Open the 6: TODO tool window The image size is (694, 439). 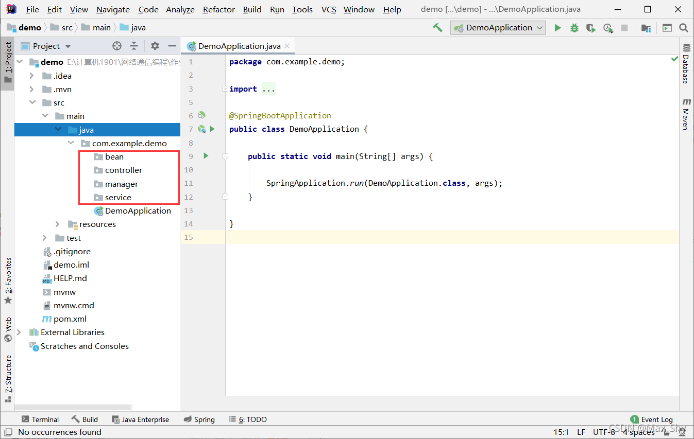[247, 419]
